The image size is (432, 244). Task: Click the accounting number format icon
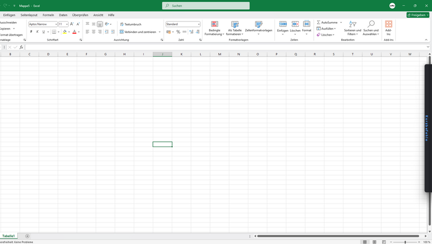(x=168, y=32)
